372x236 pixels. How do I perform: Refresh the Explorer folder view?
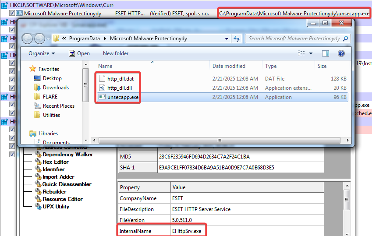point(237,39)
